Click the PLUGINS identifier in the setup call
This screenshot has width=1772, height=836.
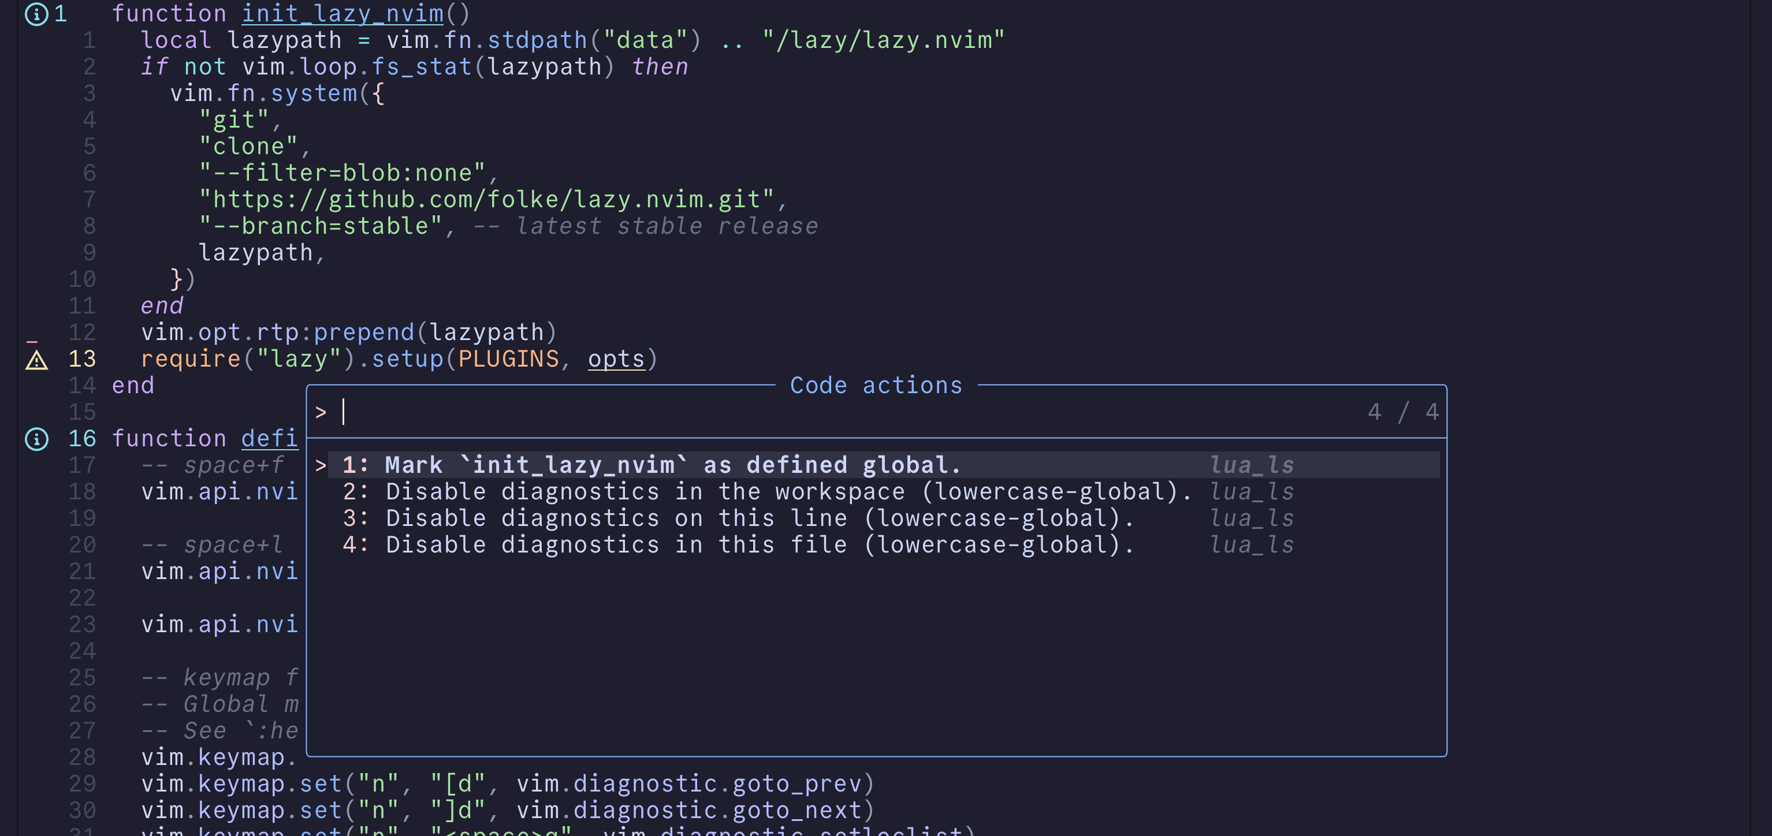click(508, 360)
